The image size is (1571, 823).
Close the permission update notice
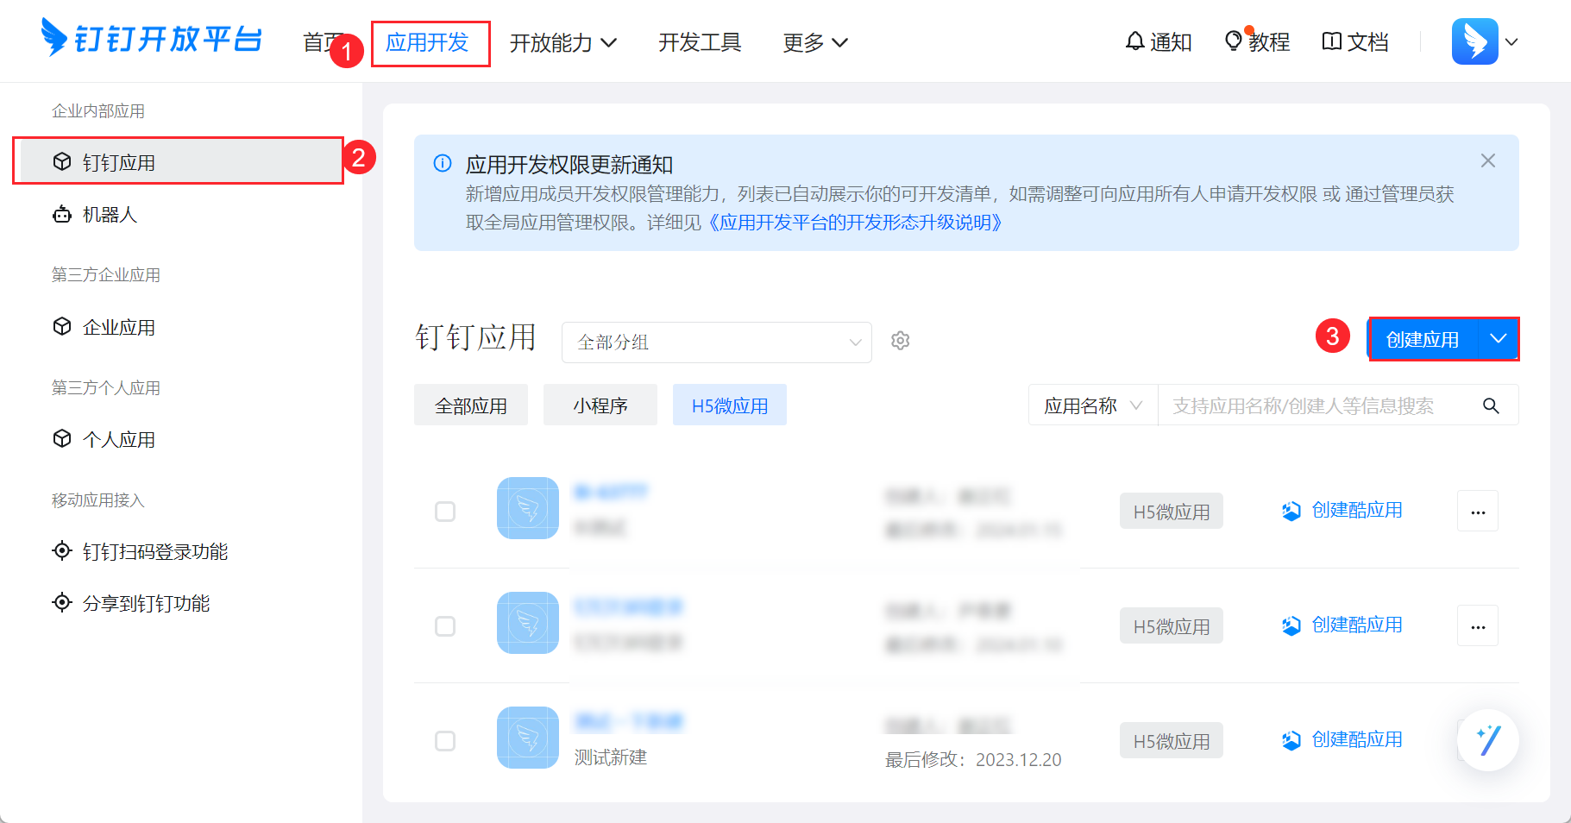[1488, 160]
